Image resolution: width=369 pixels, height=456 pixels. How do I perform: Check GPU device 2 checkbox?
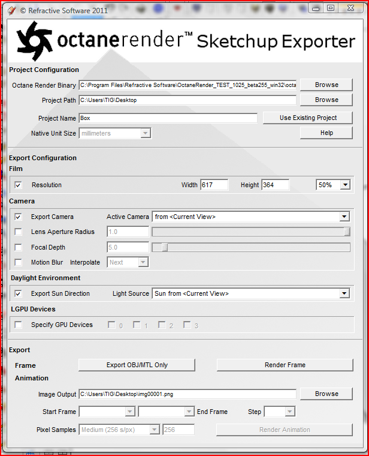click(x=162, y=325)
